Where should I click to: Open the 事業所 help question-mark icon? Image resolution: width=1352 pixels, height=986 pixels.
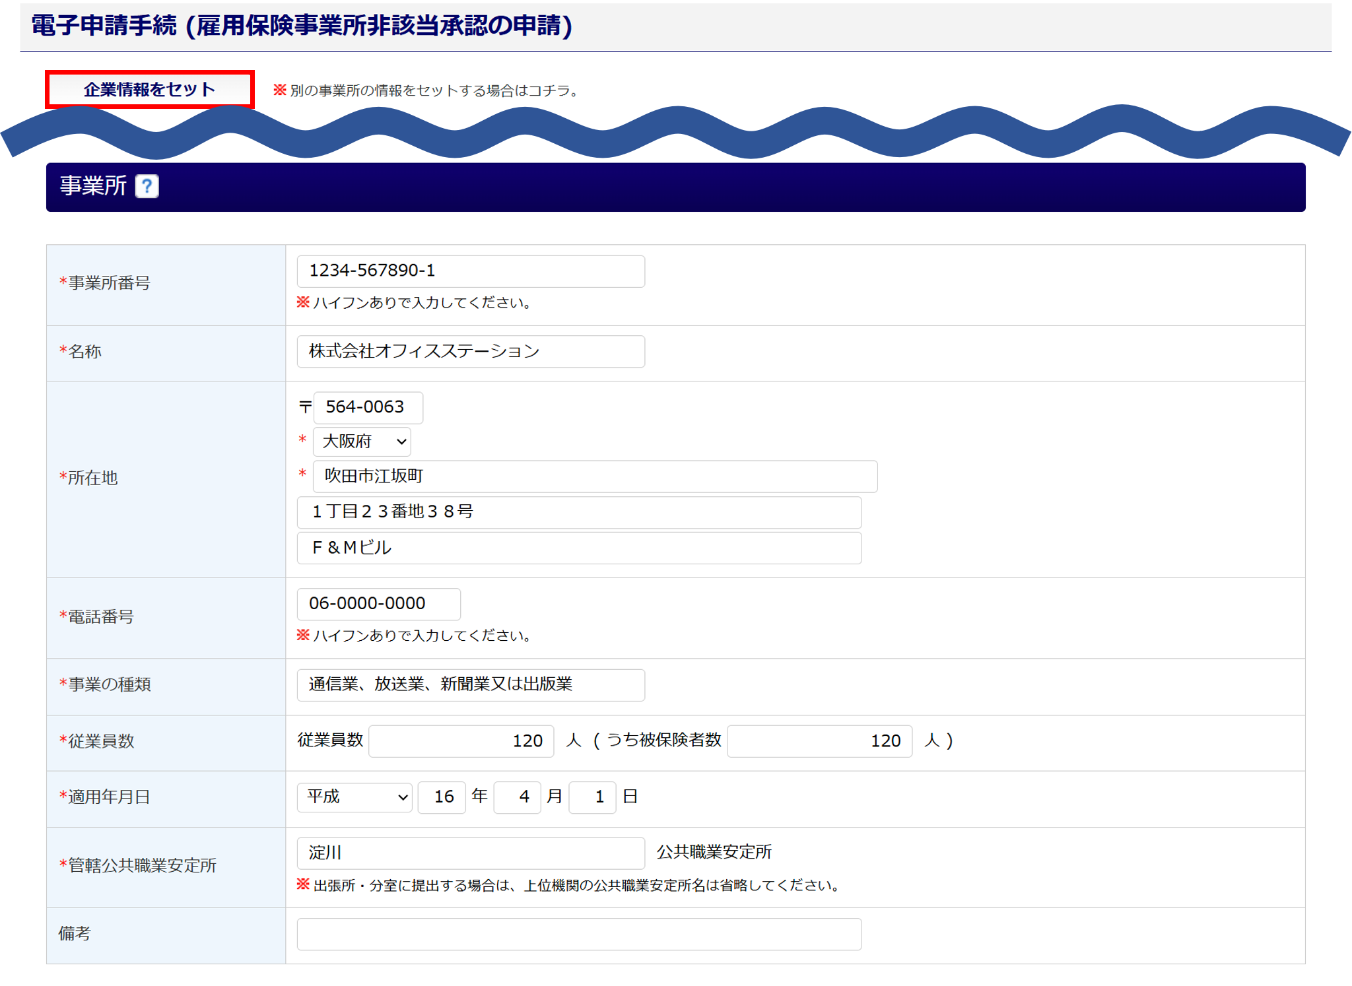(147, 186)
